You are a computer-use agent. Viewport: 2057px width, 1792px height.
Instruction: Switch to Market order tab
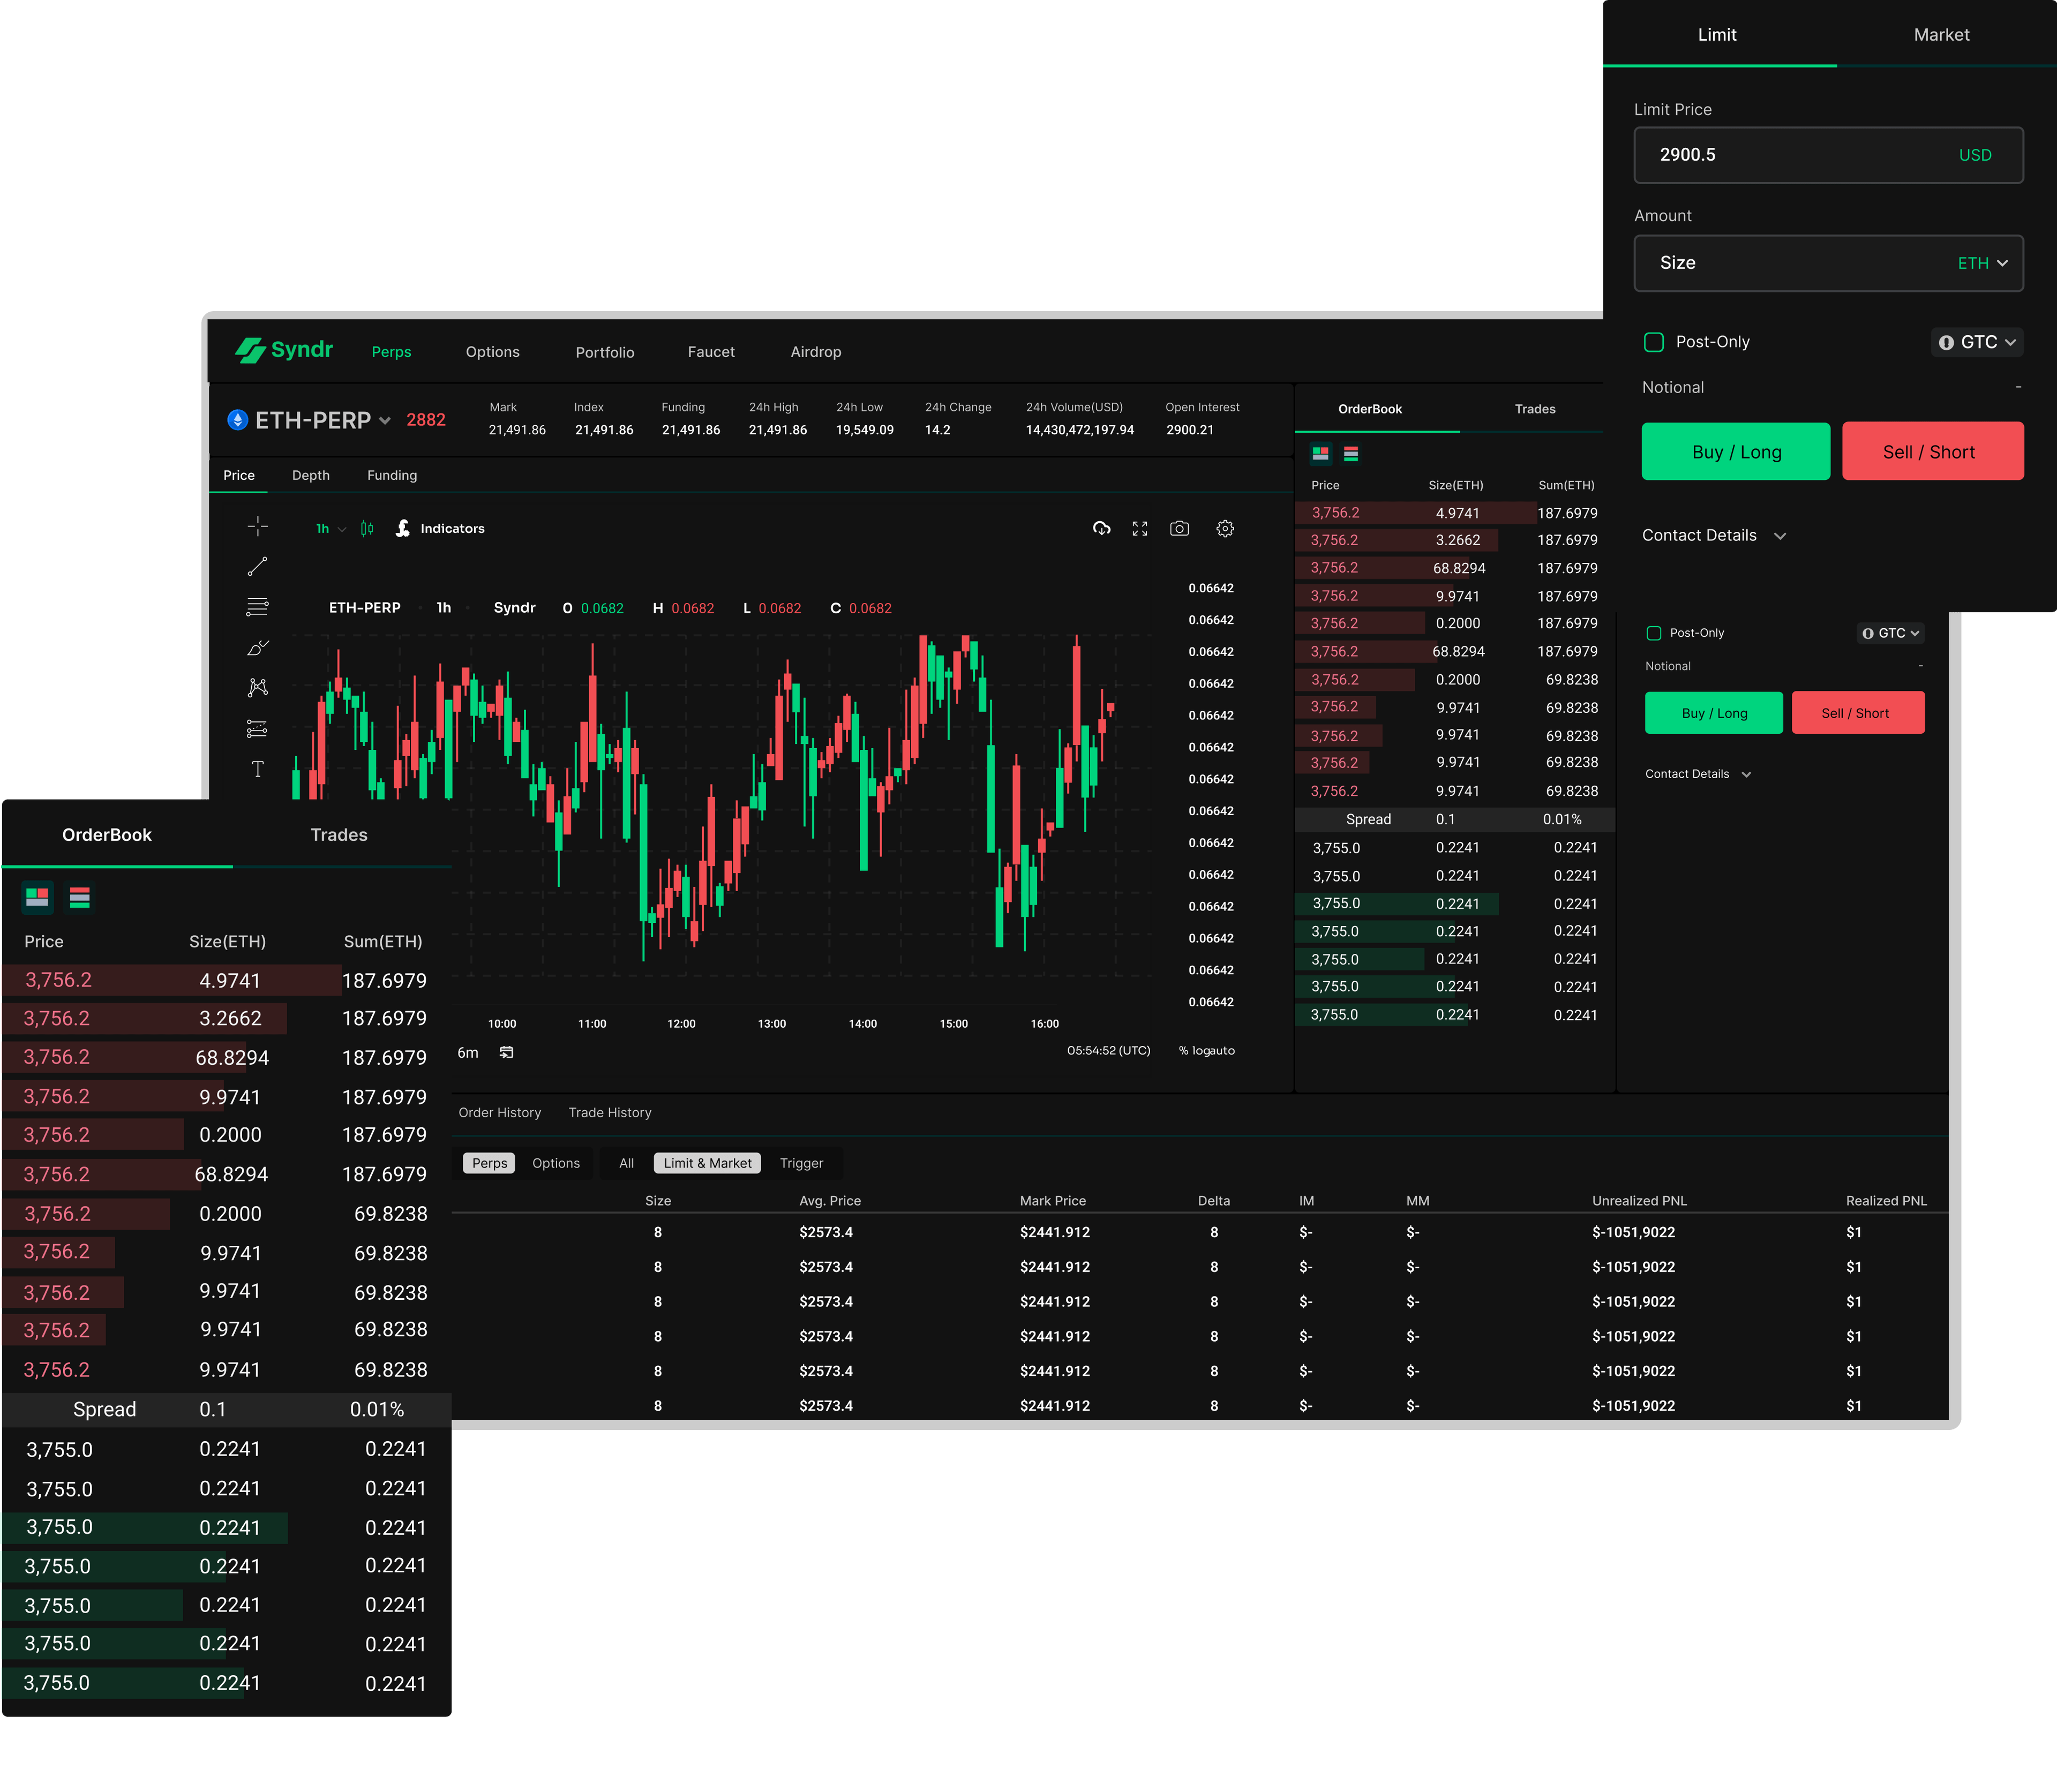(x=1941, y=34)
